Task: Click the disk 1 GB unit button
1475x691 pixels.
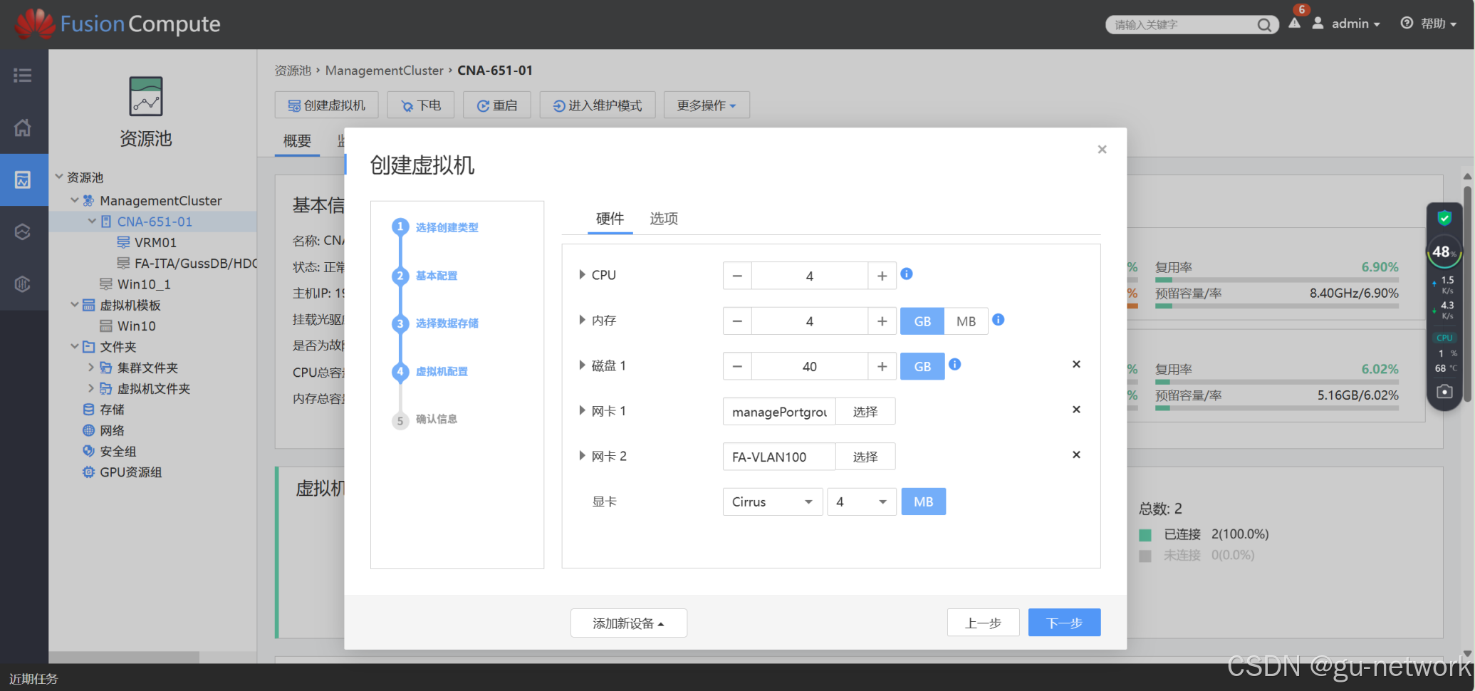Action: point(922,366)
